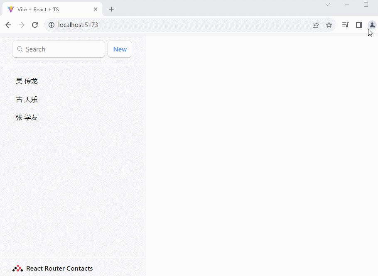Reload the localhost page
This screenshot has height=276, width=378.
[x=35, y=25]
